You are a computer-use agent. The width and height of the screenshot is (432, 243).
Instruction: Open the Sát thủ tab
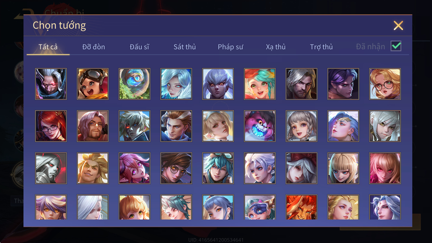185,47
